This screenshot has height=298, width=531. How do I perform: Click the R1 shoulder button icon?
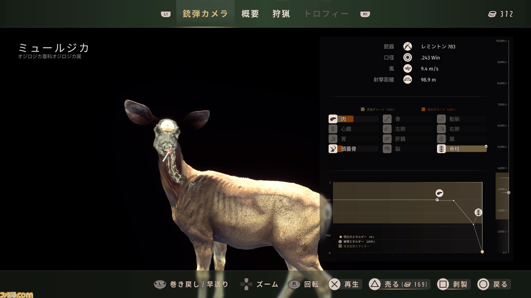pyautogui.click(x=365, y=14)
